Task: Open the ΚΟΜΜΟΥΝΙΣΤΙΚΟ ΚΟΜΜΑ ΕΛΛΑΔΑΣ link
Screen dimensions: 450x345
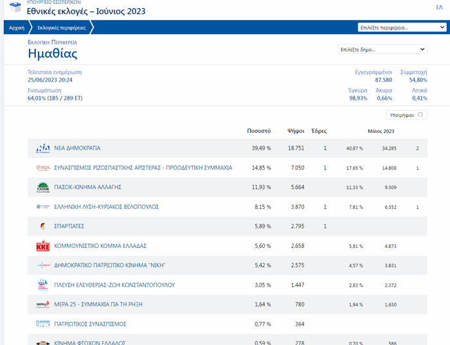Action: click(101, 246)
